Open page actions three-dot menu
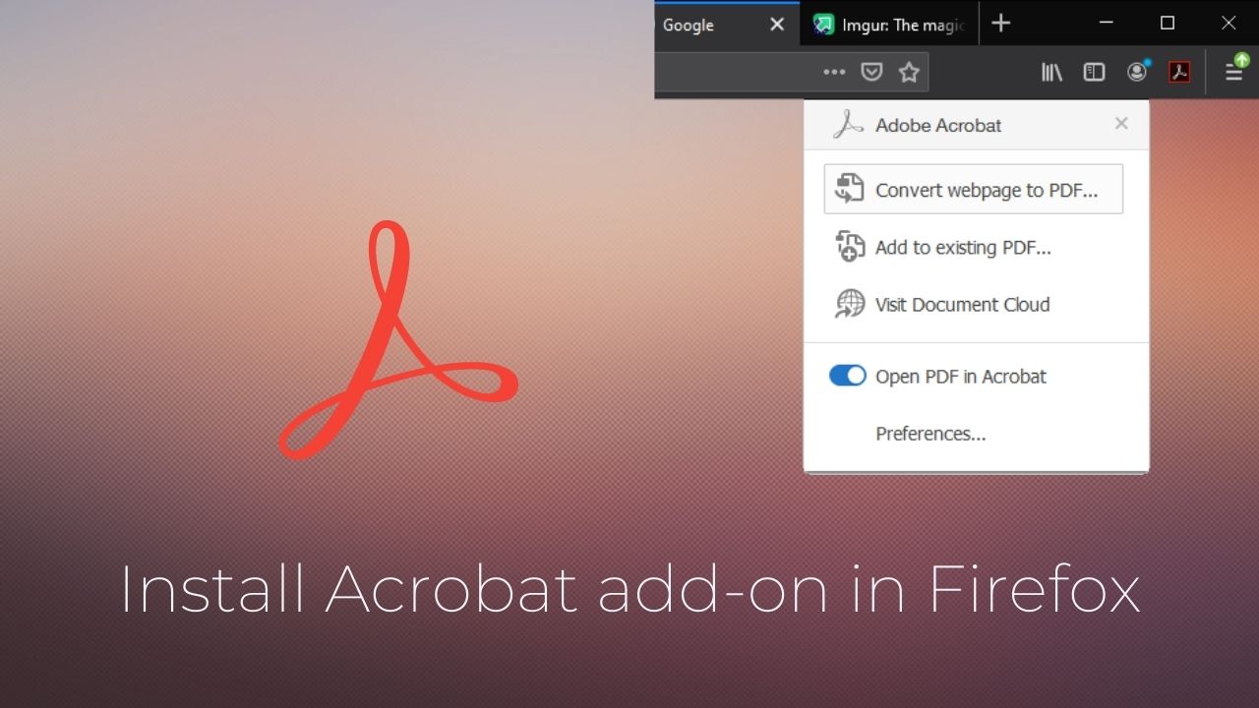This screenshot has height=708, width=1259. tap(834, 72)
